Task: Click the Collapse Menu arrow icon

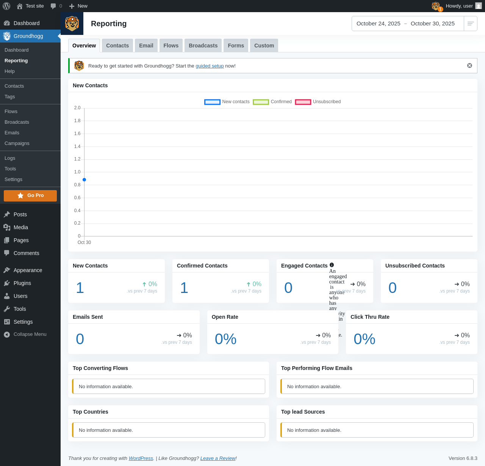Action: tap(7, 334)
